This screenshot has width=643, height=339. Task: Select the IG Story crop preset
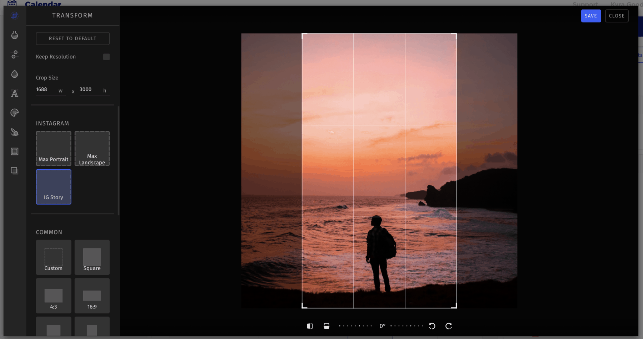pyautogui.click(x=54, y=187)
